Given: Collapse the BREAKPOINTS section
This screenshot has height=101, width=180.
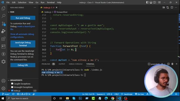Looking at the screenshot, I should (x=9, y=80).
